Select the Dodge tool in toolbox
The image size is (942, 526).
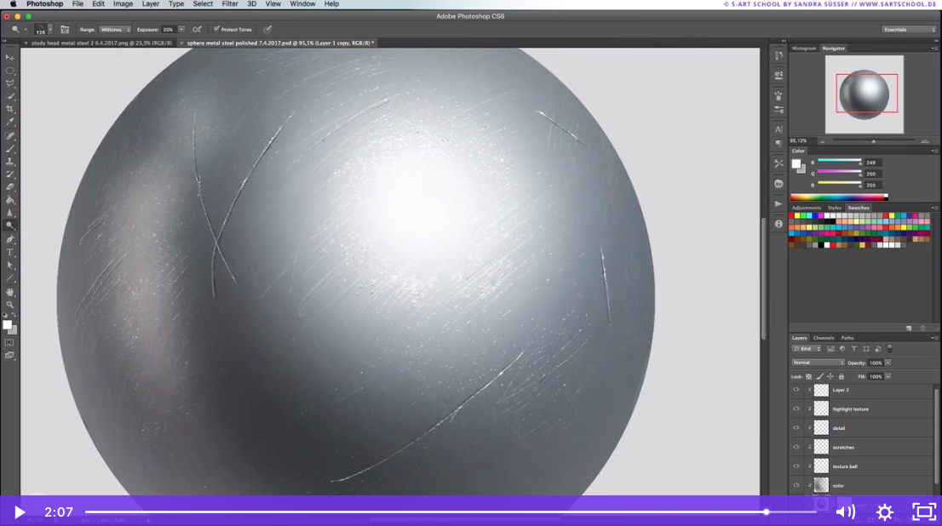10,226
